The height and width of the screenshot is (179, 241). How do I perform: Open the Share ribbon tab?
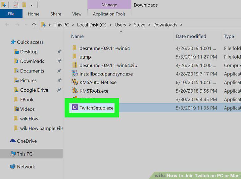pos(56,14)
